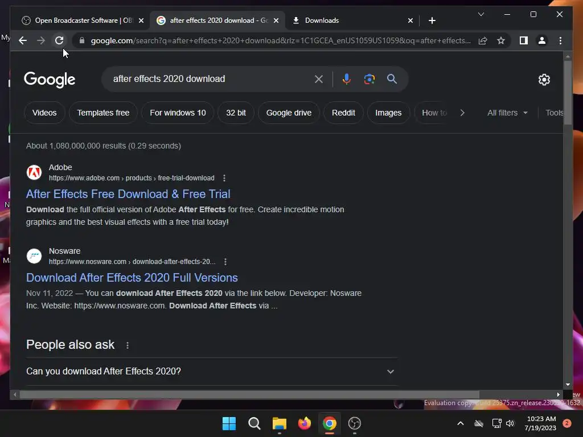The height and width of the screenshot is (437, 583).
Task: Apply the 32 bit filter chip
Action: [236, 113]
